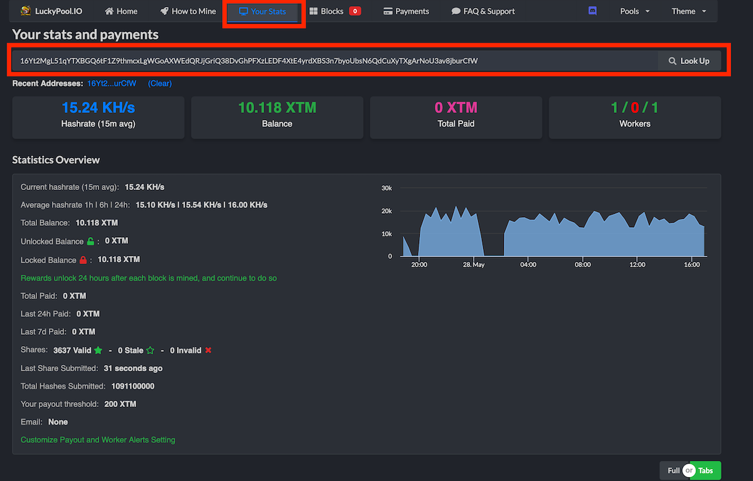Click the red invalid shares X icon

(208, 350)
